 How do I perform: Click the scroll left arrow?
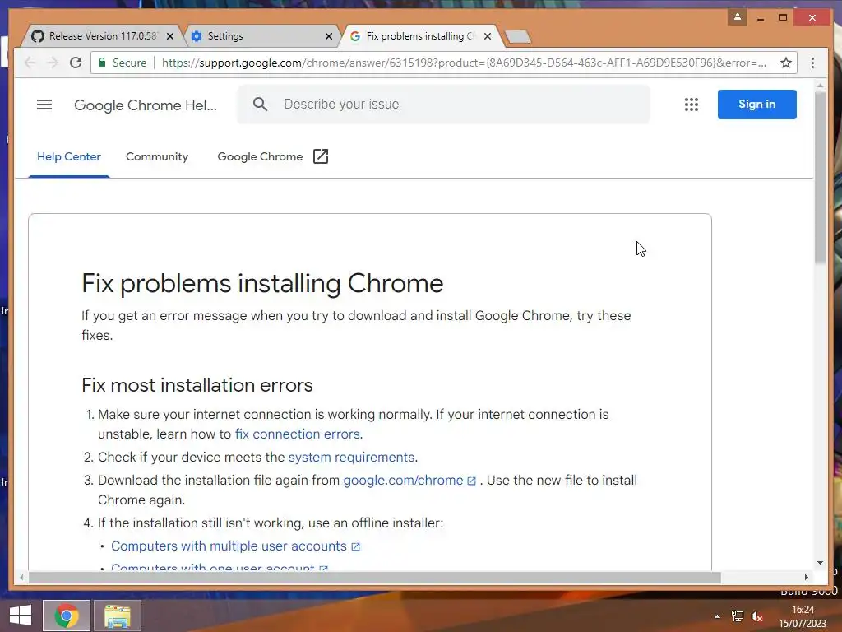pyautogui.click(x=21, y=577)
